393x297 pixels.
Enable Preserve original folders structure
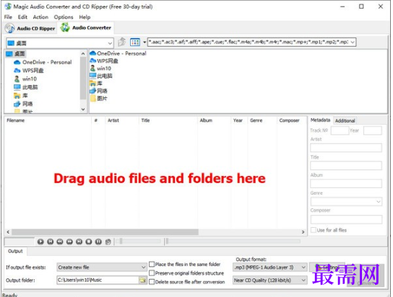(x=152, y=273)
